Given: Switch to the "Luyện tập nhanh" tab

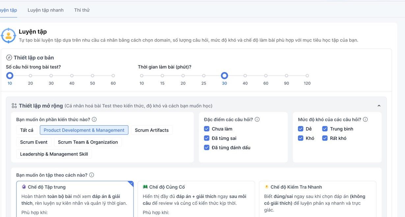Looking at the screenshot, I should [x=45, y=10].
